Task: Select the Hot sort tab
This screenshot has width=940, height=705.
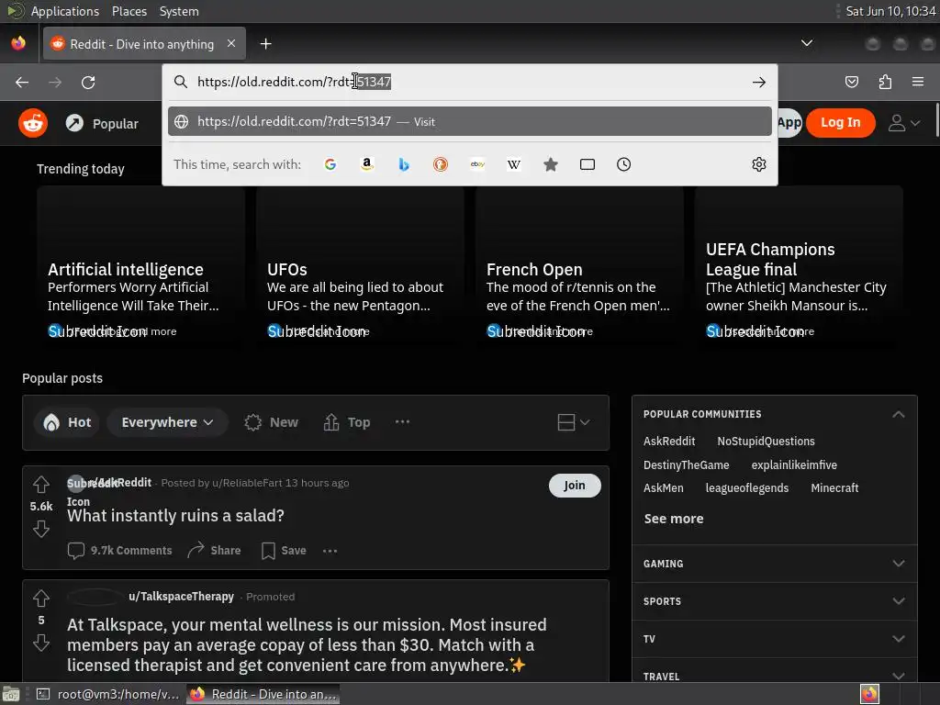Action: point(67,422)
